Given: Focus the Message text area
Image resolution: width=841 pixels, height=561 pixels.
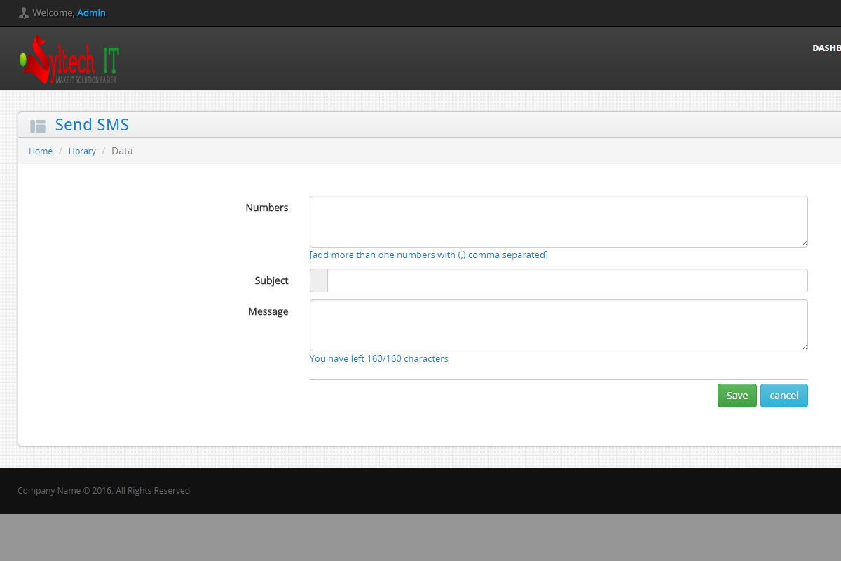Looking at the screenshot, I should pyautogui.click(x=558, y=325).
